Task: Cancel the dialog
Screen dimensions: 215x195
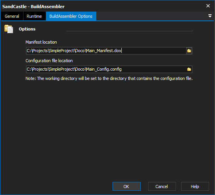Action: click(x=162, y=187)
